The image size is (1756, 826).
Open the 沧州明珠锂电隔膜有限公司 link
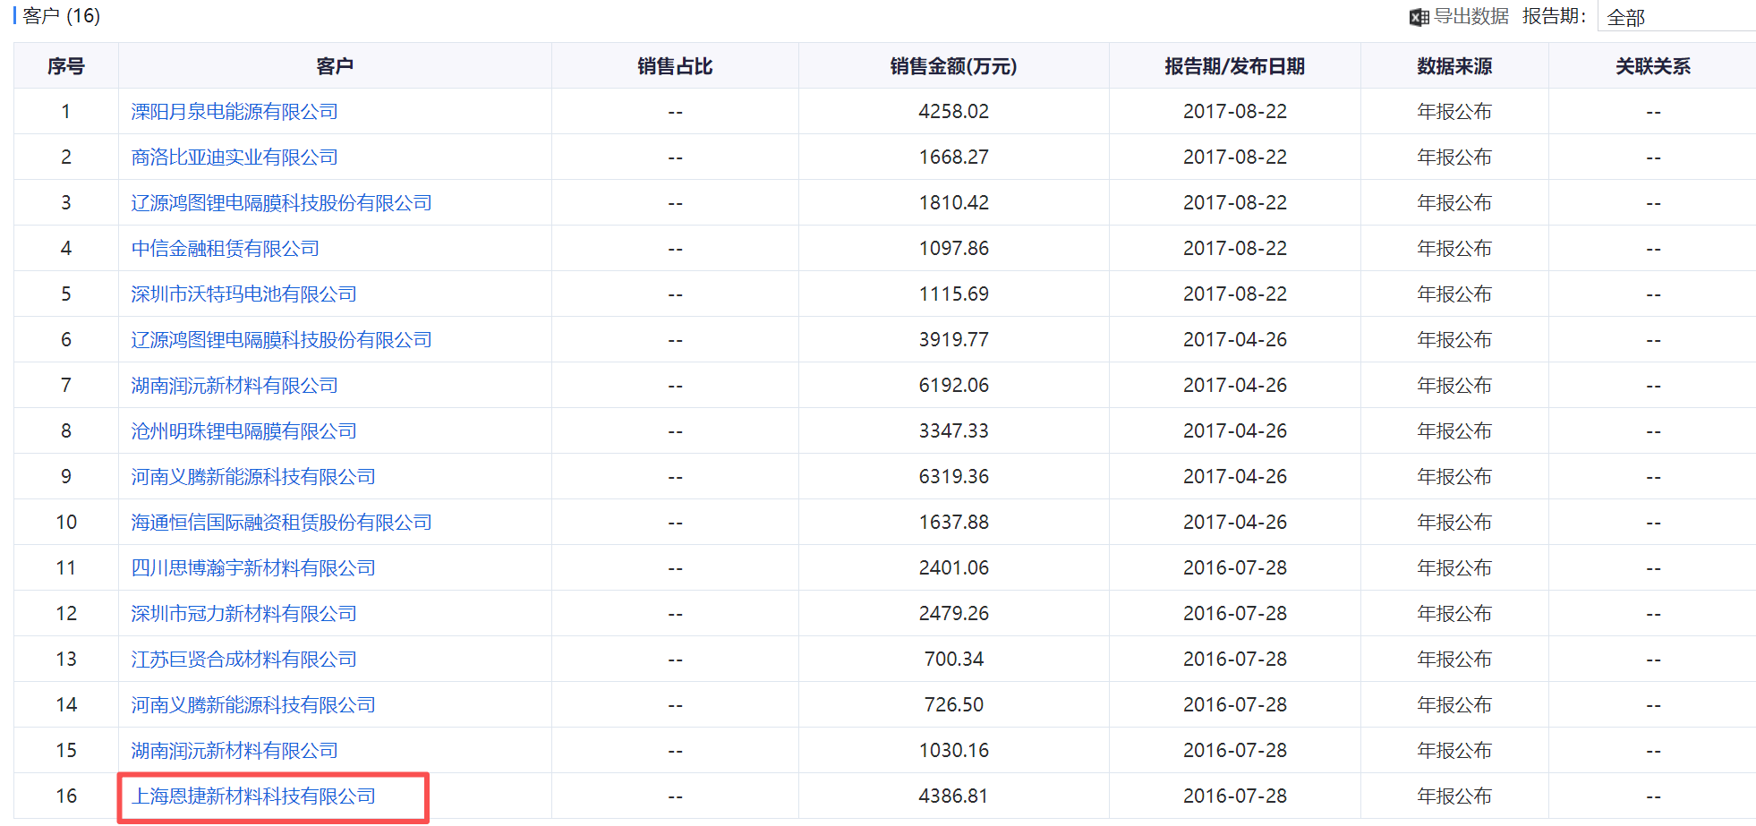243,431
